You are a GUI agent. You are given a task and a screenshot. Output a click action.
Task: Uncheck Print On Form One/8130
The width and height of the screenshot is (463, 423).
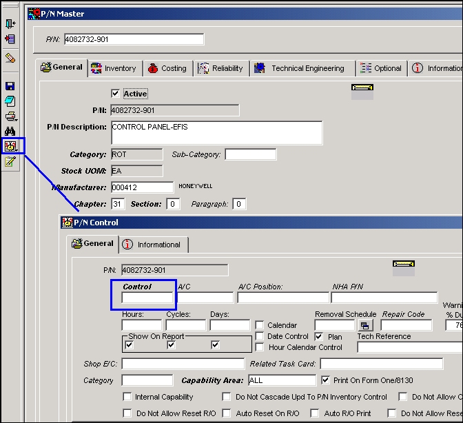pos(325,380)
